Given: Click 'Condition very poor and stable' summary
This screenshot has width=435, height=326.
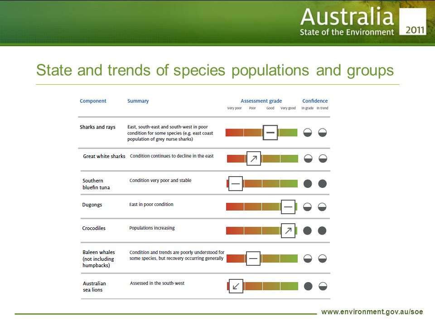Looking at the screenshot, I should click(160, 180).
